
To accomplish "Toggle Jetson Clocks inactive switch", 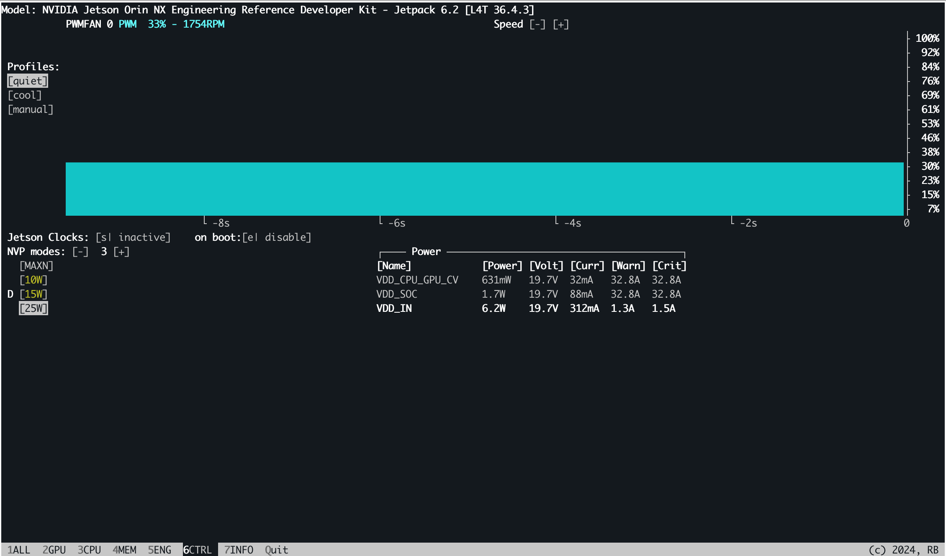I will 133,237.
